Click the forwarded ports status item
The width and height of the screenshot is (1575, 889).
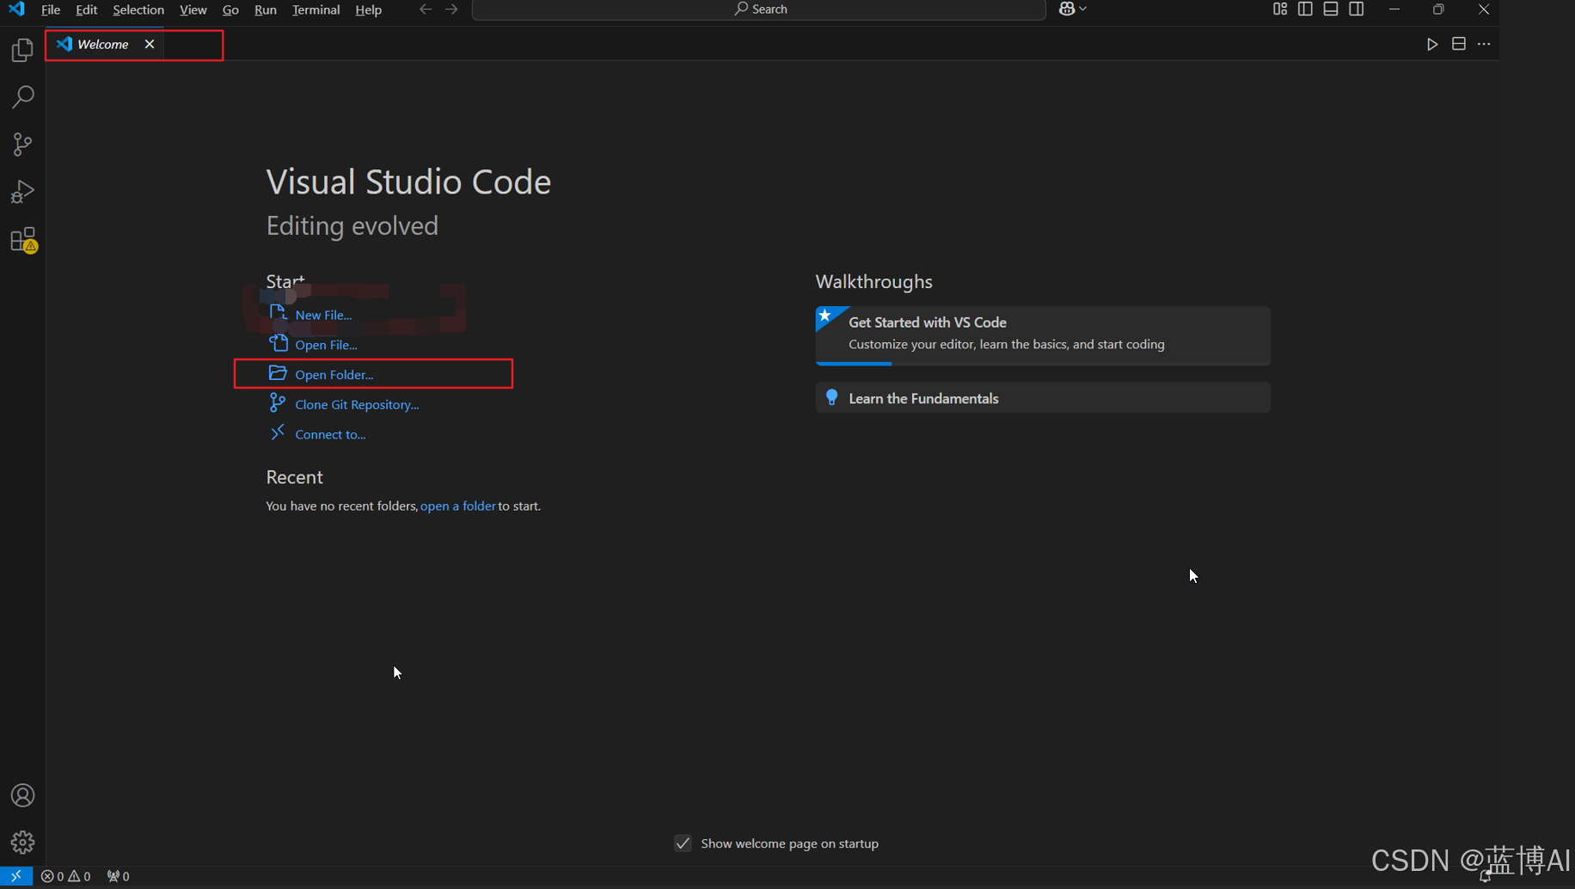tap(119, 876)
